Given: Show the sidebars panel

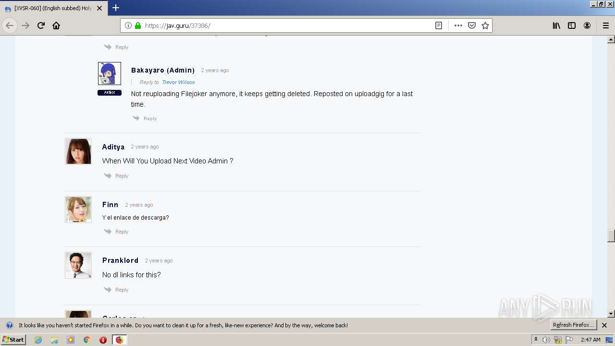Looking at the screenshot, I should [x=572, y=25].
